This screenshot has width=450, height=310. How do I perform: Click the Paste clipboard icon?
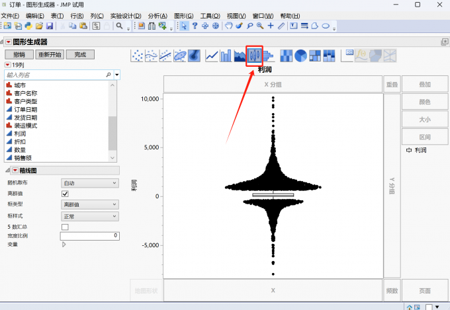coord(83,26)
